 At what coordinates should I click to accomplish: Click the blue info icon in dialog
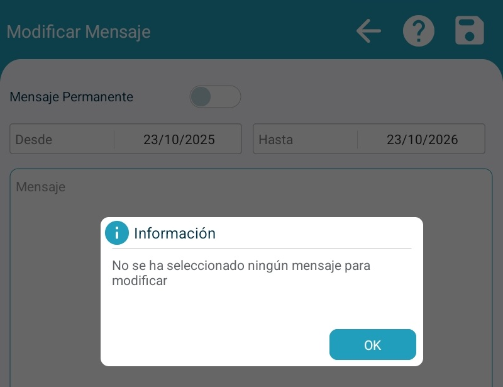(x=117, y=233)
